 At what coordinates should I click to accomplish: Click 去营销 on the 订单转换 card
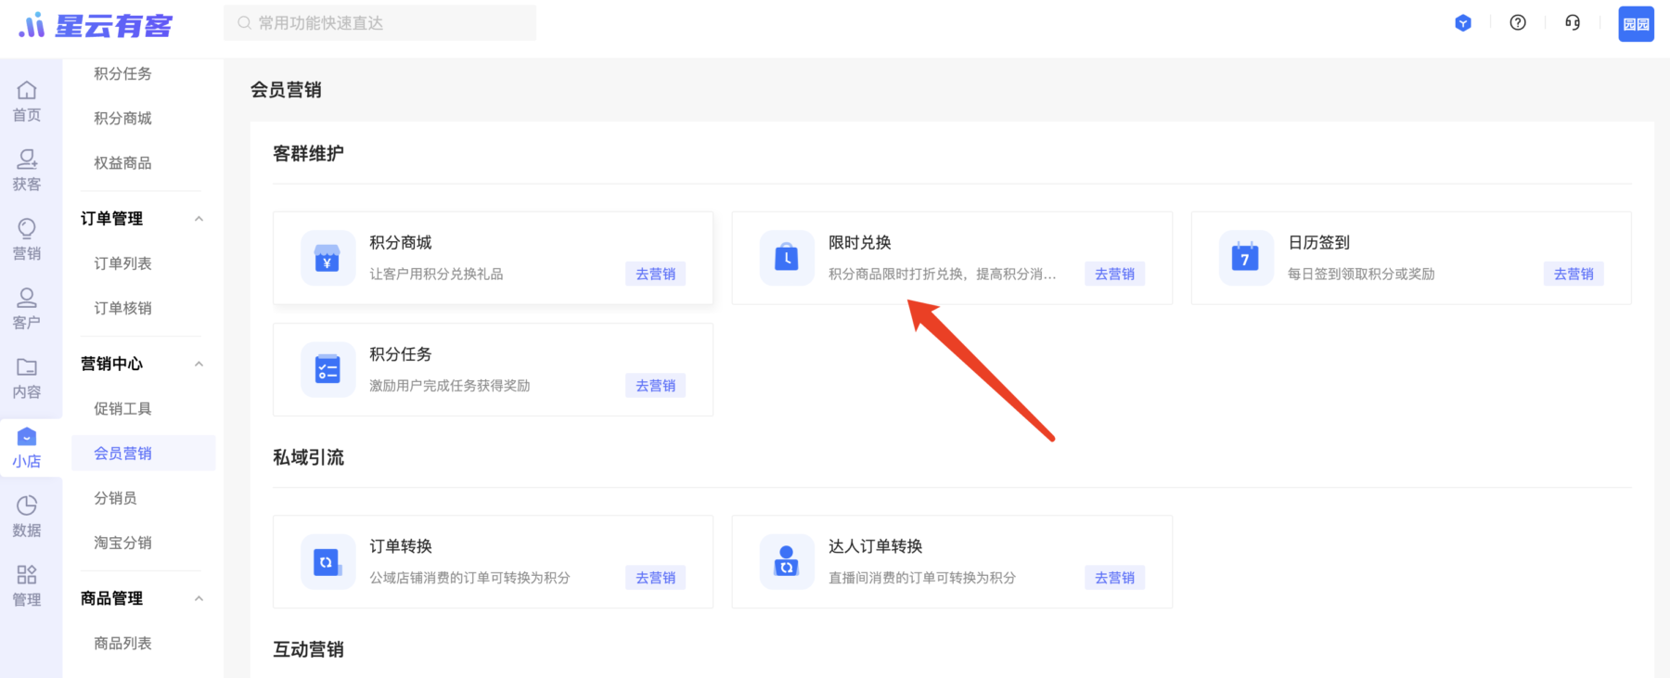coord(655,577)
